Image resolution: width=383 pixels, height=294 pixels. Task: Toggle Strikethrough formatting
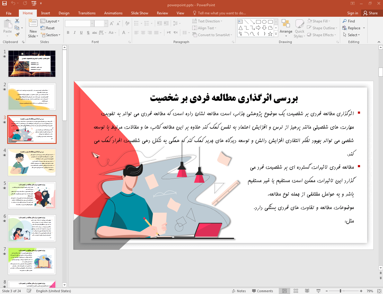(95, 33)
